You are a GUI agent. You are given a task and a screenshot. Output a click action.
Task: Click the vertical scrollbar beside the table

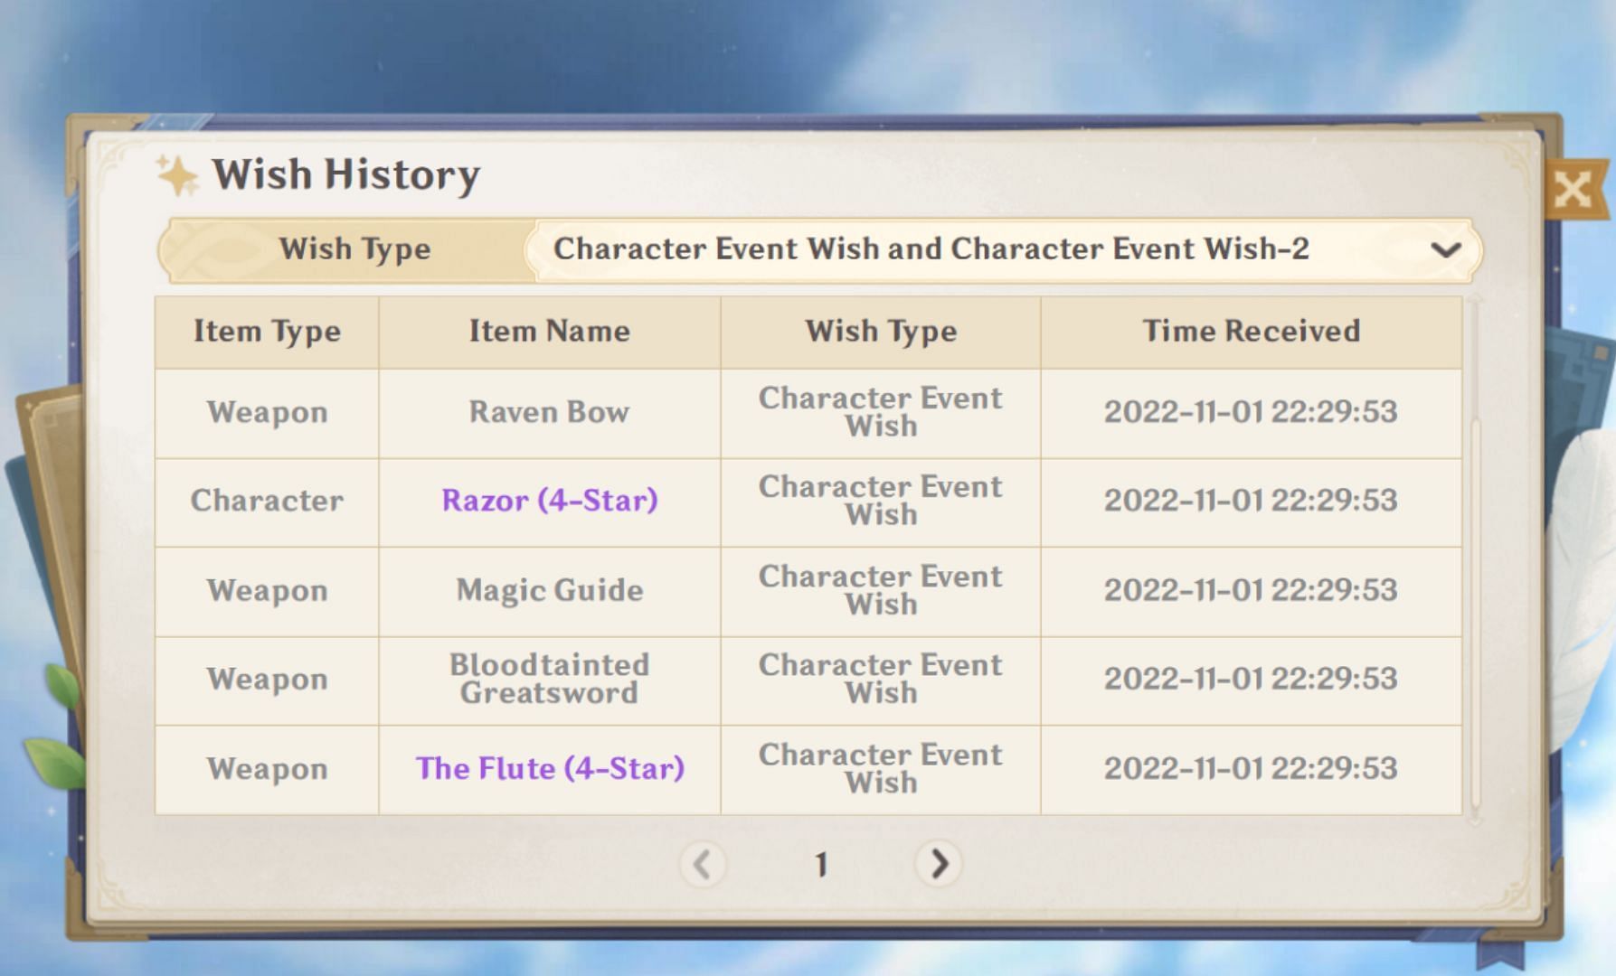(x=1474, y=560)
